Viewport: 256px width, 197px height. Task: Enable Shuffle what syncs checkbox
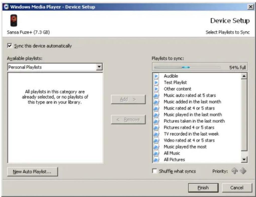[154, 171]
